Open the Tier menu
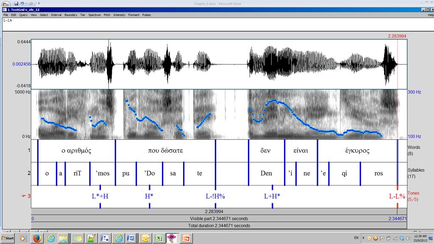 click(x=83, y=15)
